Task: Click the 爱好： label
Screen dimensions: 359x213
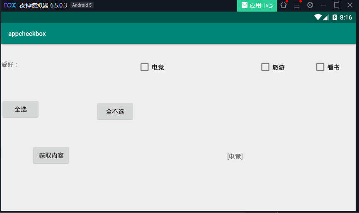Action: click(x=10, y=64)
